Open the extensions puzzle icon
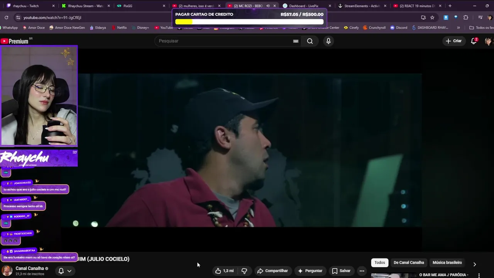Image resolution: width=494 pixels, height=278 pixels. (x=466, y=17)
